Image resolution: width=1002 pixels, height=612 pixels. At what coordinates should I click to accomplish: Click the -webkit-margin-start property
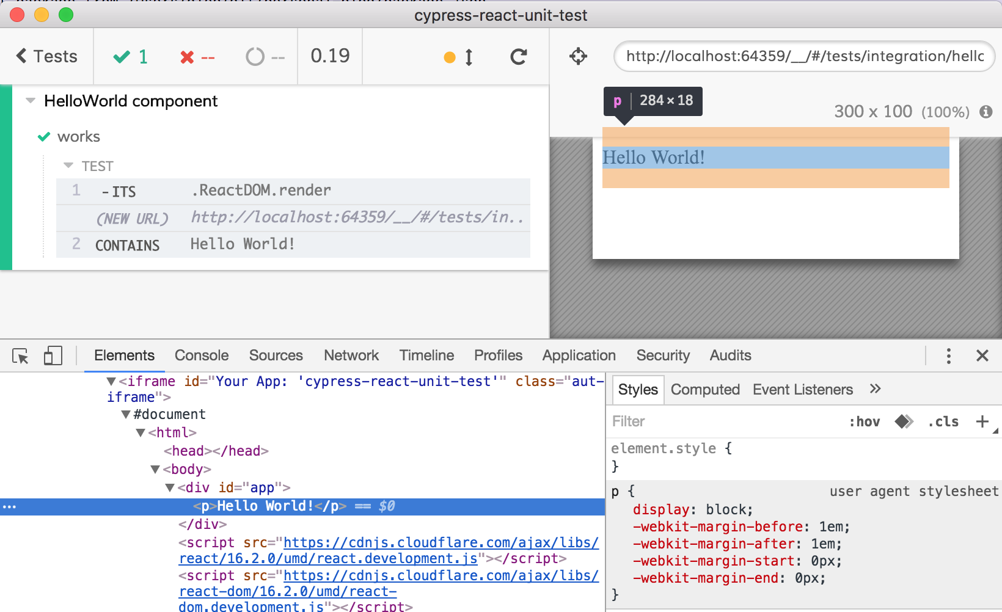point(737,561)
